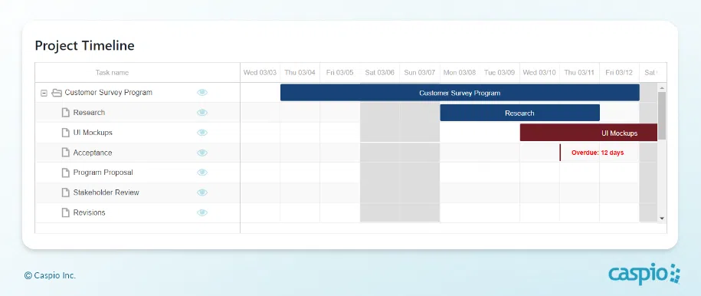Toggle the eye icon in Program Proposal row

[x=202, y=173]
